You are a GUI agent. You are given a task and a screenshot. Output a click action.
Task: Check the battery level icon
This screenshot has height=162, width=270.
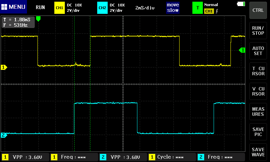point(241,4)
